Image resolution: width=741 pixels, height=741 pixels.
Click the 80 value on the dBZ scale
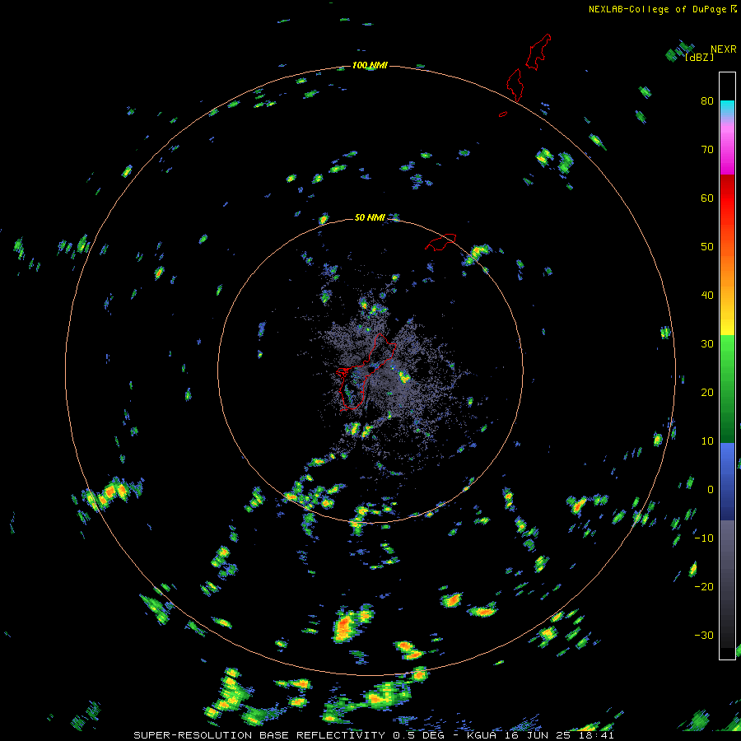(707, 100)
